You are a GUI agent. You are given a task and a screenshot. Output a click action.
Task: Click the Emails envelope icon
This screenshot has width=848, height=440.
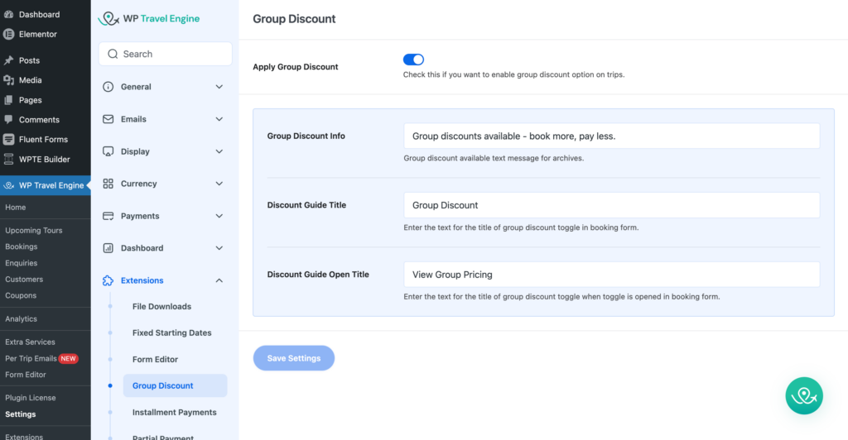(x=108, y=119)
